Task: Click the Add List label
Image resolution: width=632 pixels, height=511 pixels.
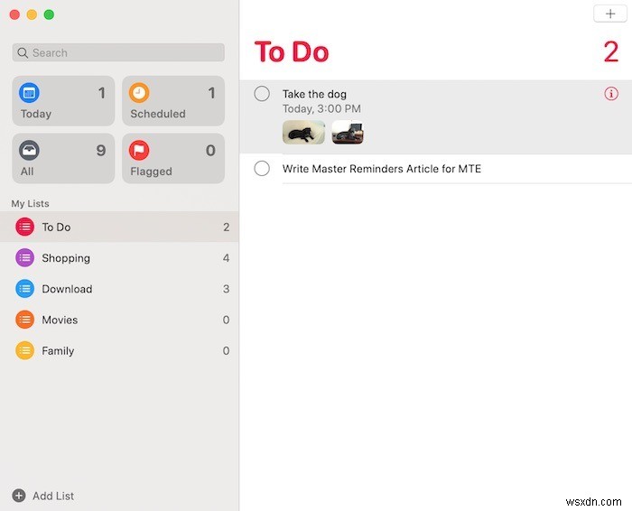Action: [x=53, y=496]
